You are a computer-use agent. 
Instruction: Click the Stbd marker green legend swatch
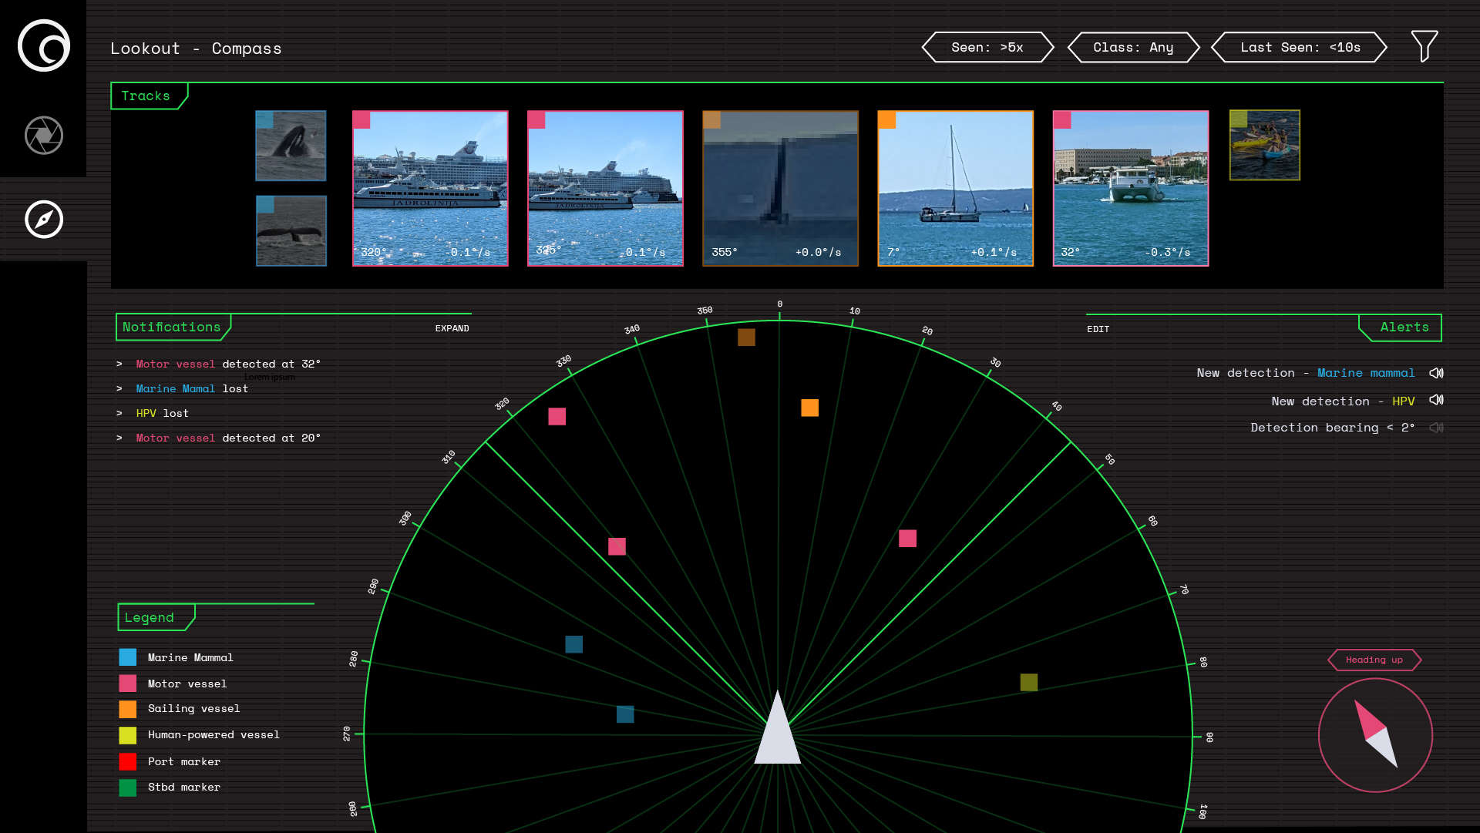(x=128, y=788)
